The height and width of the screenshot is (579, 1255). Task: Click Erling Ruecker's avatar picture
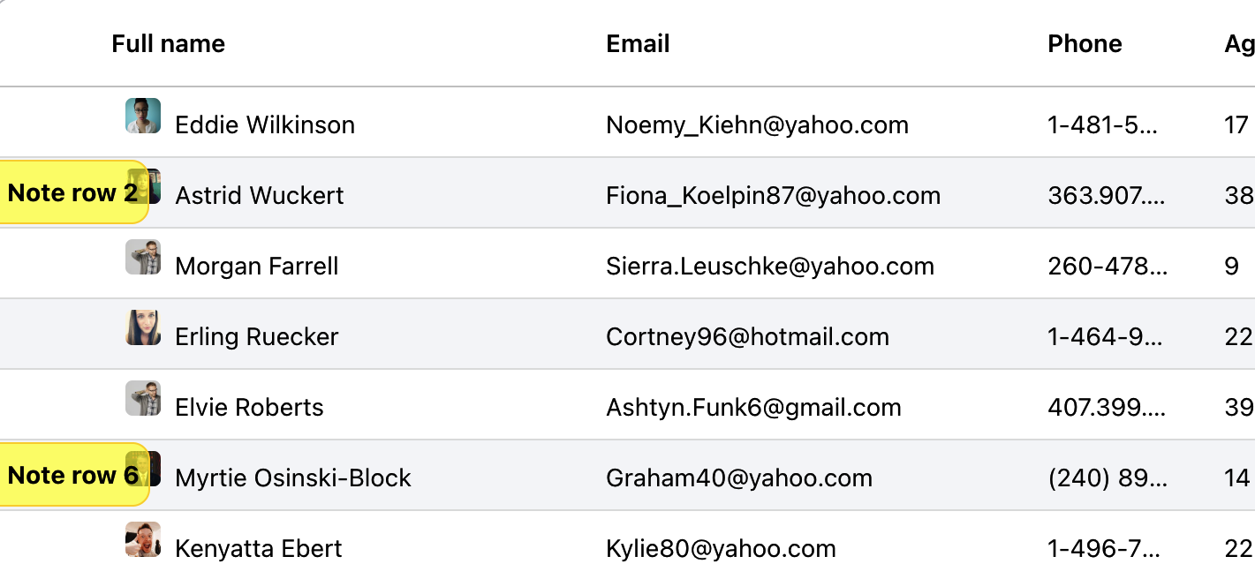pos(143,327)
